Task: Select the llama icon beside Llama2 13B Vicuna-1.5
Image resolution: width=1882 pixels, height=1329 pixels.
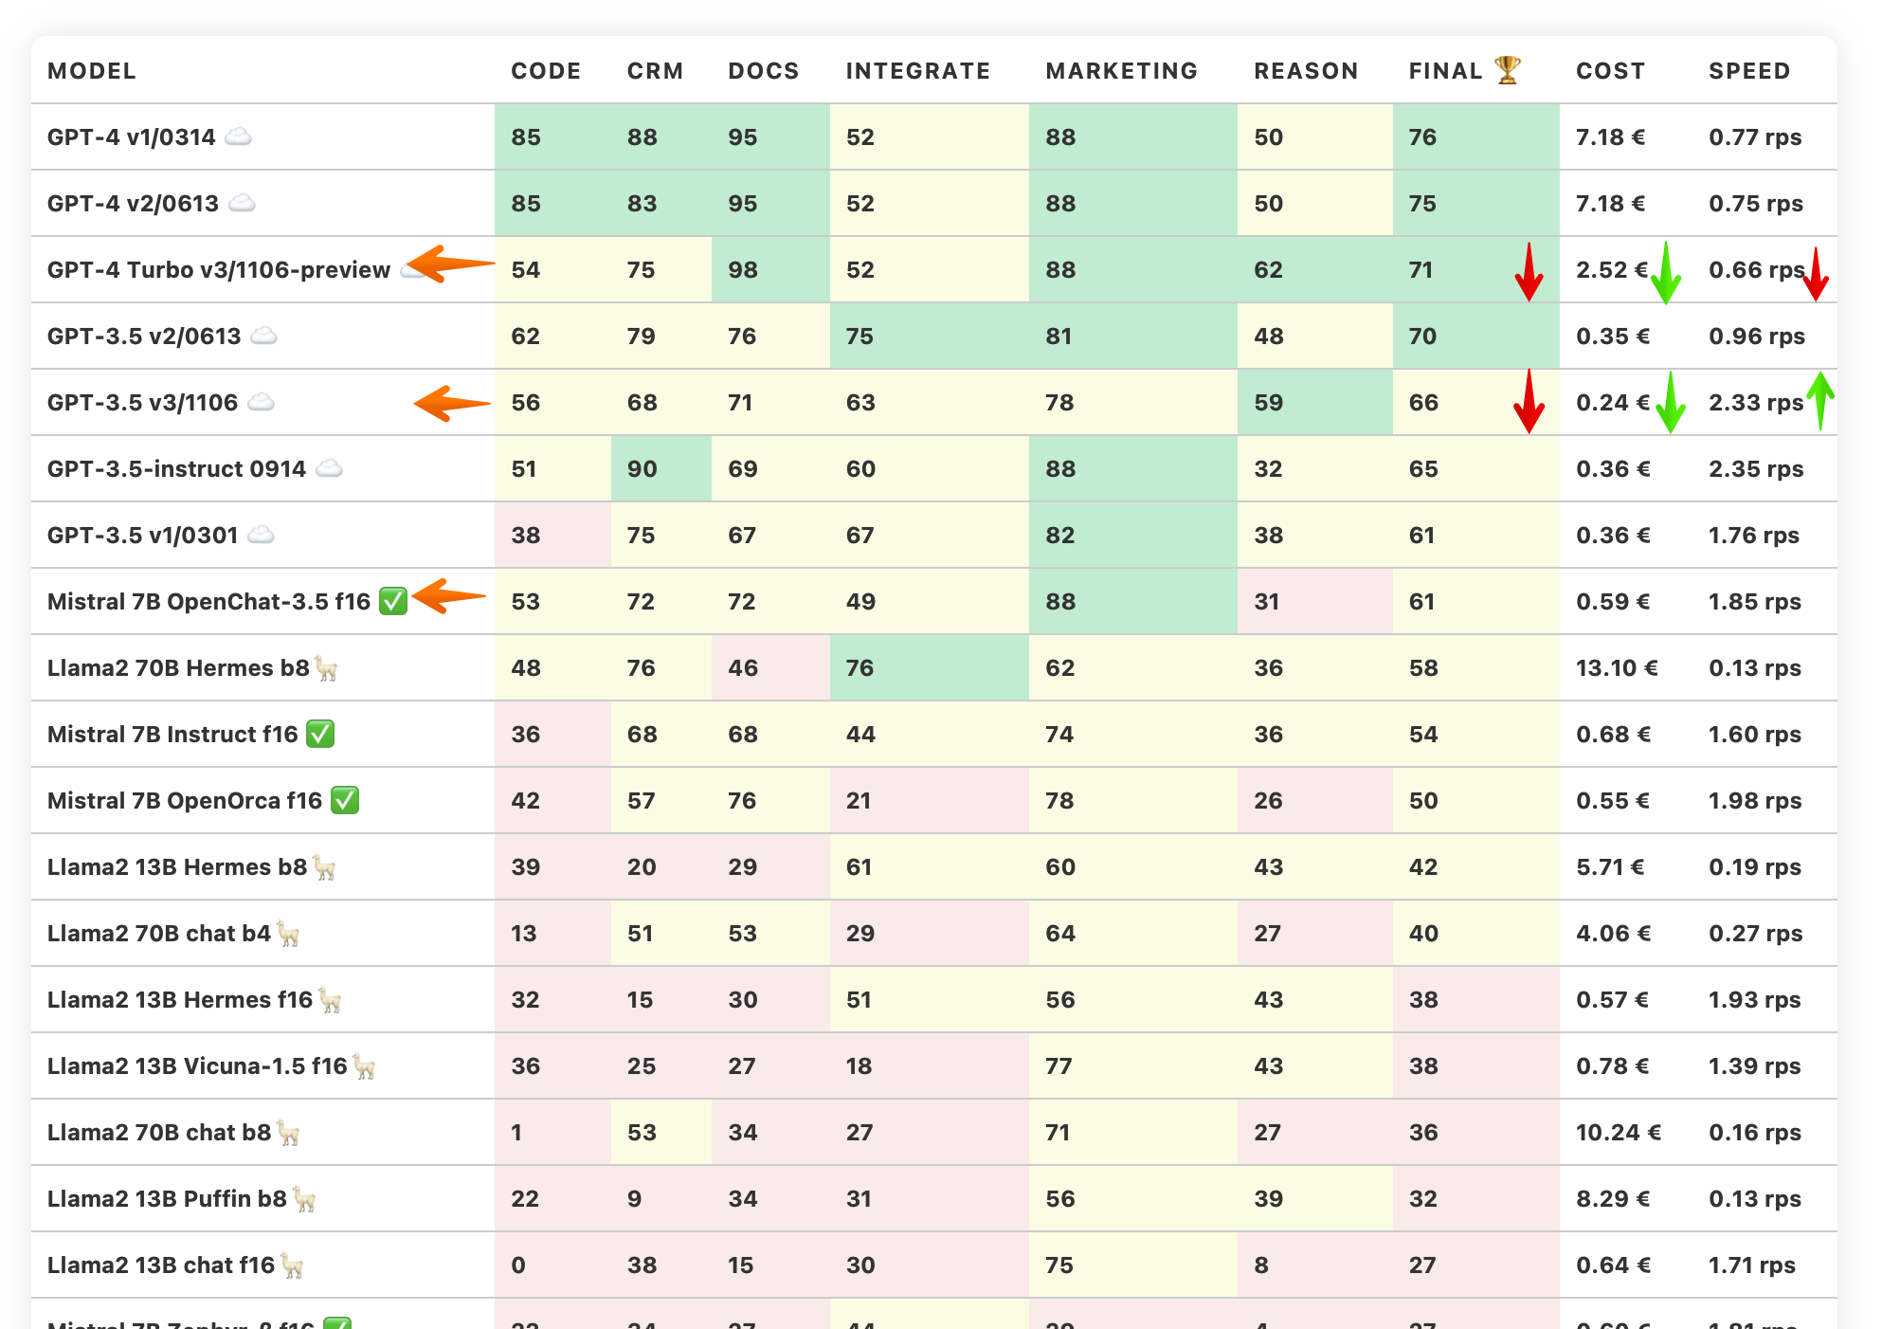Action: (x=364, y=1066)
